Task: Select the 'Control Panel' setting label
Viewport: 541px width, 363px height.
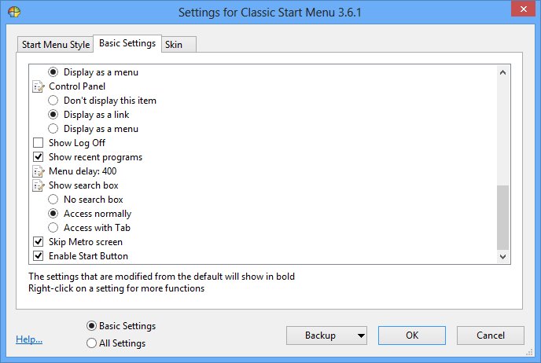Action: (x=77, y=86)
